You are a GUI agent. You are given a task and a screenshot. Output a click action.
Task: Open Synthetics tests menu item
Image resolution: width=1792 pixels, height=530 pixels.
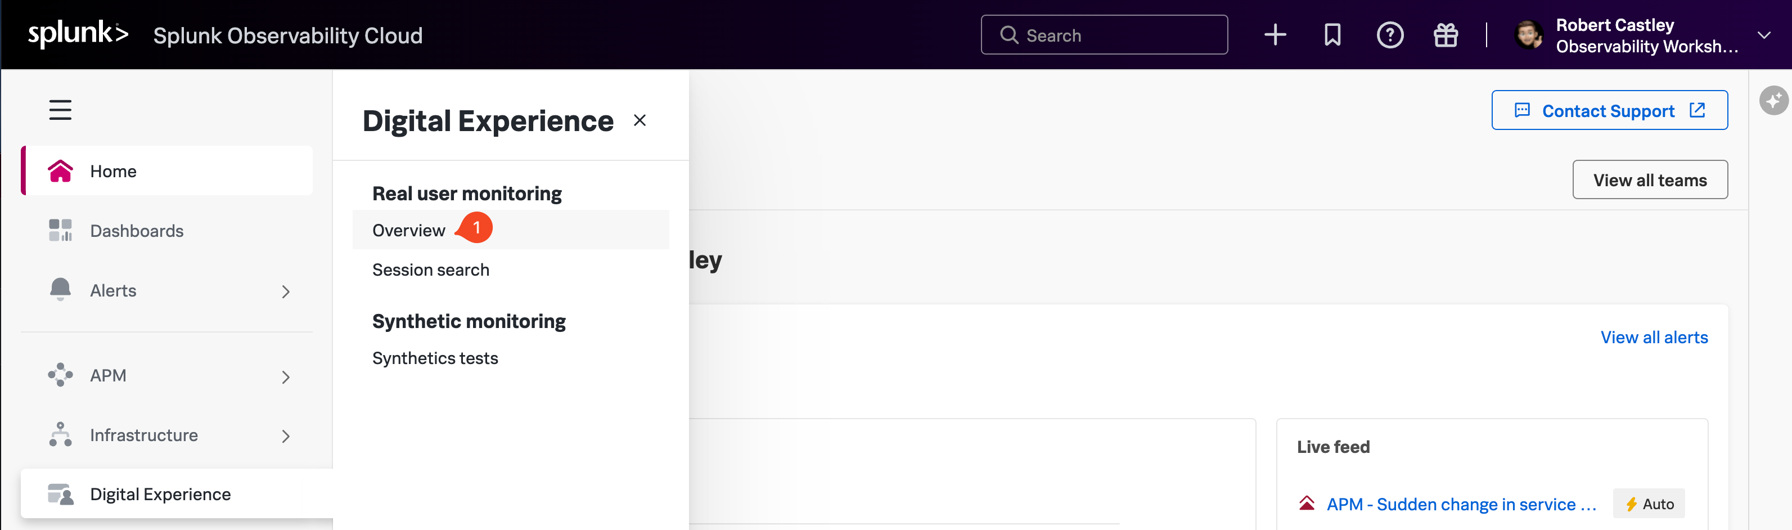point(435,358)
